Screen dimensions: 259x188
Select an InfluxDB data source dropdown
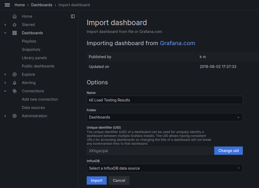pyautogui.click(x=164, y=168)
